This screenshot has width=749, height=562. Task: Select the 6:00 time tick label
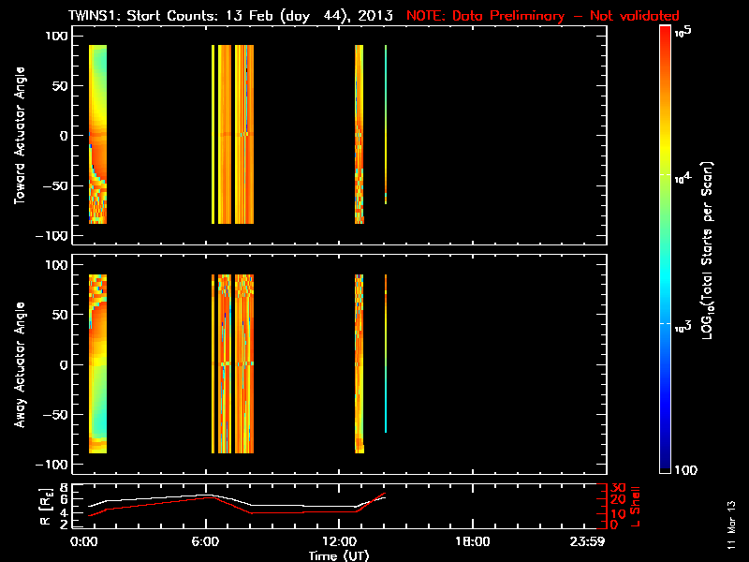click(x=213, y=541)
